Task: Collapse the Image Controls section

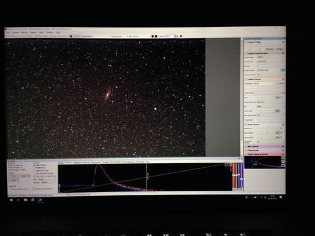Action: (x=246, y=125)
